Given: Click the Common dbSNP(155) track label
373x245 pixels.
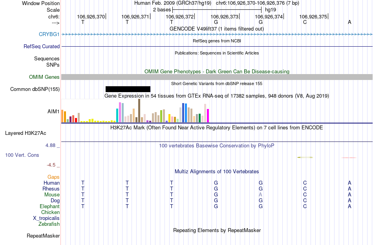Looking at the screenshot, I should point(35,89).
